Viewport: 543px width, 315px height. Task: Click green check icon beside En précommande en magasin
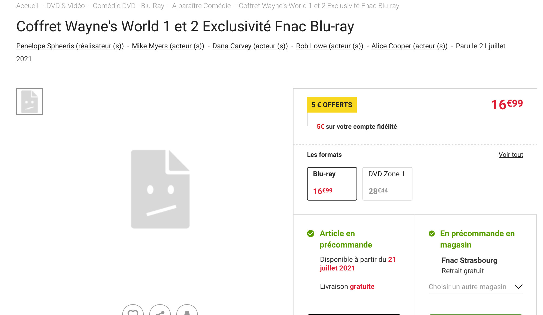(432, 233)
